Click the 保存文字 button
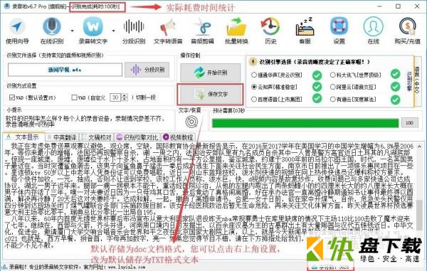This screenshot has width=427, height=271. (x=210, y=95)
